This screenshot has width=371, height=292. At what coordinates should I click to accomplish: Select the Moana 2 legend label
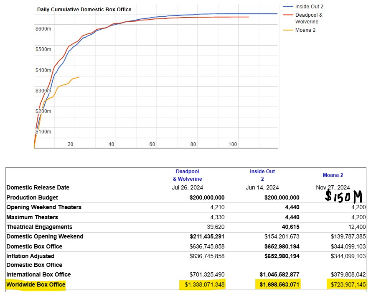pyautogui.click(x=305, y=30)
